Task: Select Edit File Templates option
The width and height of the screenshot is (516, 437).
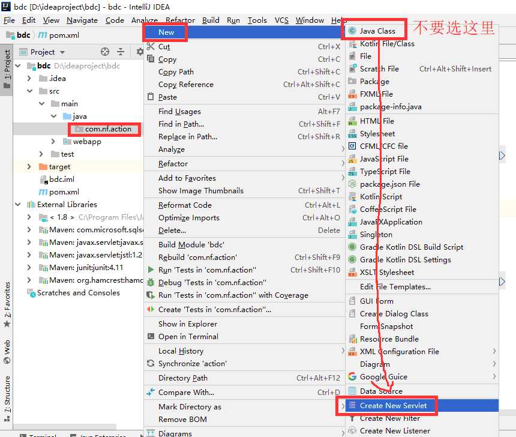Action: point(422,286)
